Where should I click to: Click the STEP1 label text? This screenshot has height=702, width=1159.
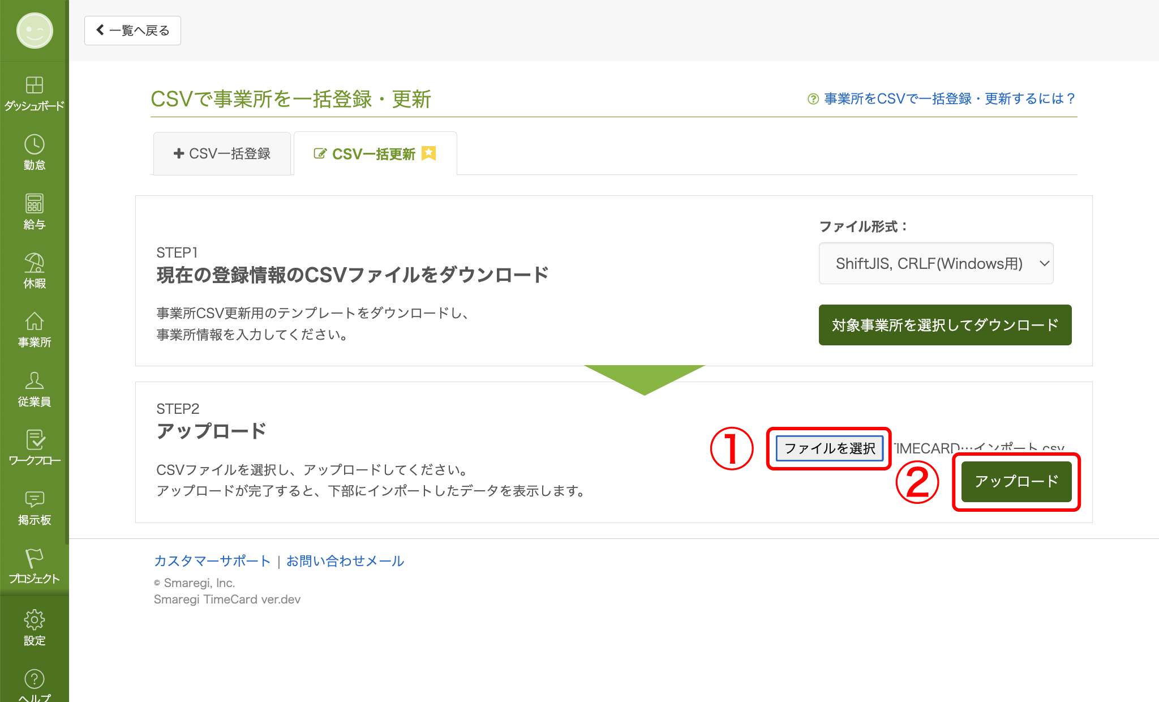point(177,252)
